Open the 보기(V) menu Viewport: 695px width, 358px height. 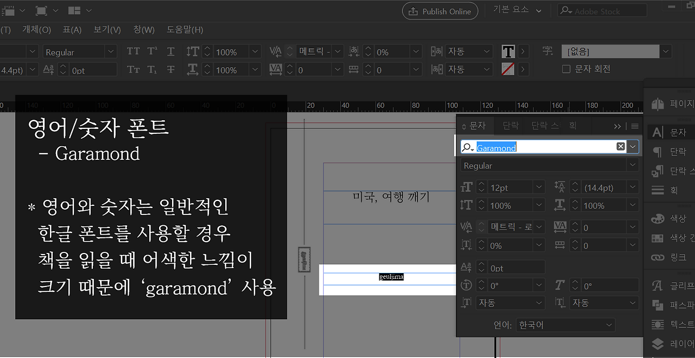click(x=107, y=29)
